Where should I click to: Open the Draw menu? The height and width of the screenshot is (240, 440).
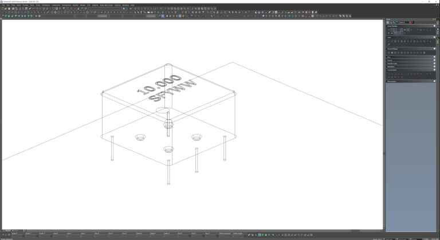click(38, 5)
